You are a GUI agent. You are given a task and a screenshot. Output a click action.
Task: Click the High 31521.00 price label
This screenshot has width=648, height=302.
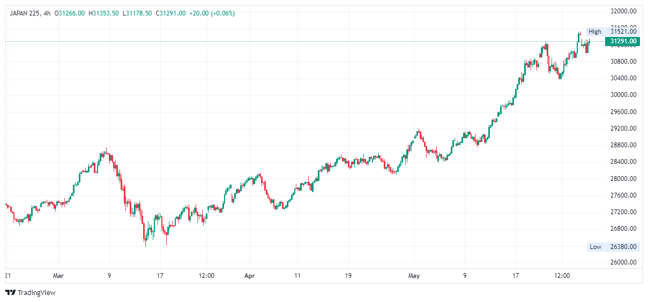pos(613,32)
